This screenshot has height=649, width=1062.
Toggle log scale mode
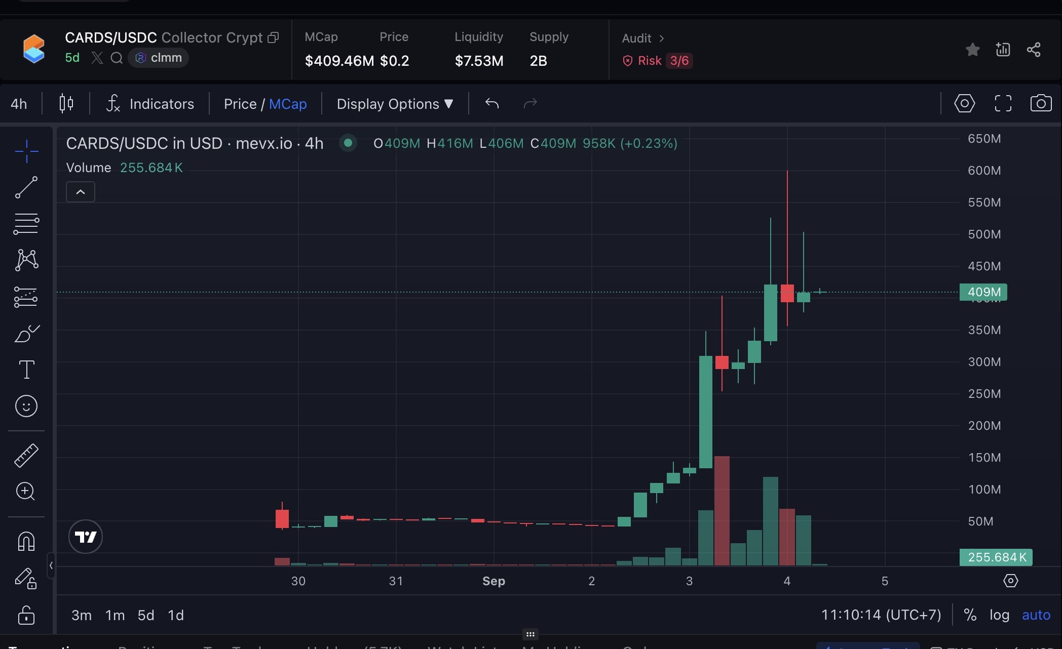(999, 615)
